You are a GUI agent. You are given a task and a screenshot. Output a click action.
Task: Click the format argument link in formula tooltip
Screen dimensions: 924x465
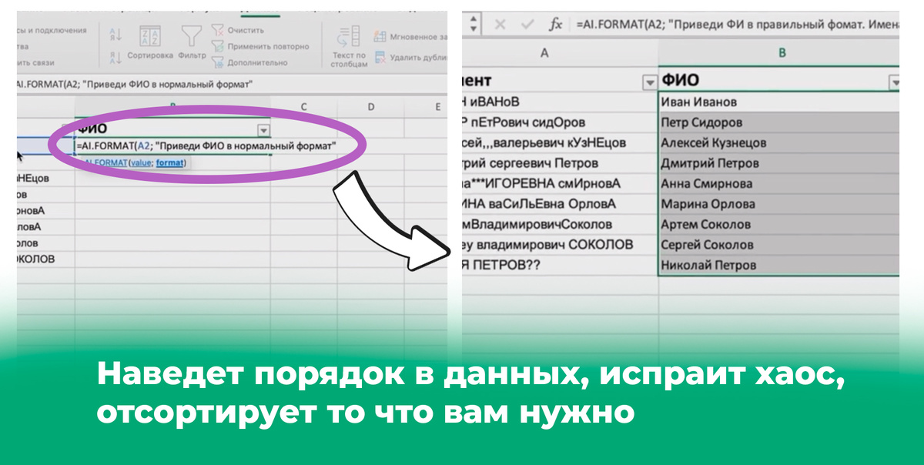coord(170,162)
